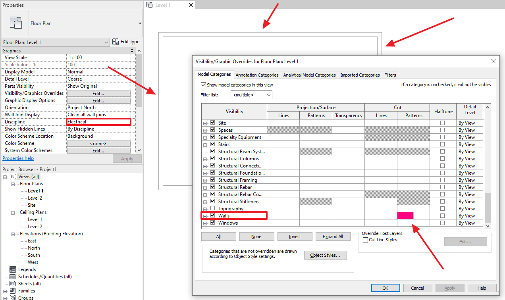The image size is (505, 300).
Task: Collapse the Floor Plans tree node
Action: (13, 184)
